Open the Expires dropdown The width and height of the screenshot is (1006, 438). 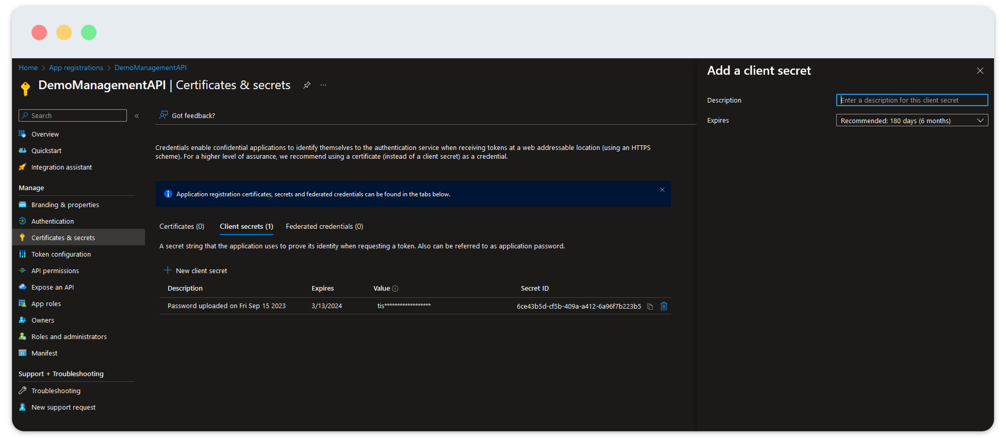[912, 121]
